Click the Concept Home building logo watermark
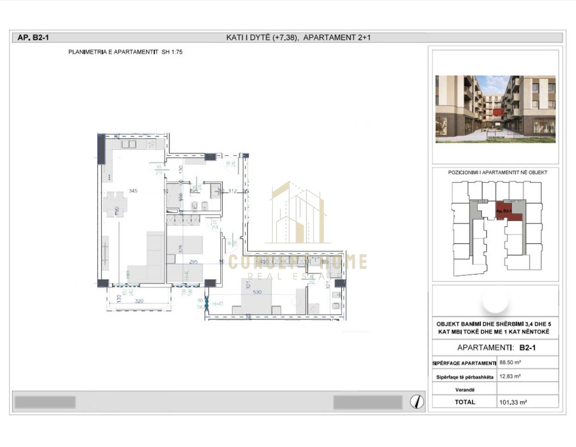Viewport: 576px width, 447px height. pyautogui.click(x=298, y=214)
